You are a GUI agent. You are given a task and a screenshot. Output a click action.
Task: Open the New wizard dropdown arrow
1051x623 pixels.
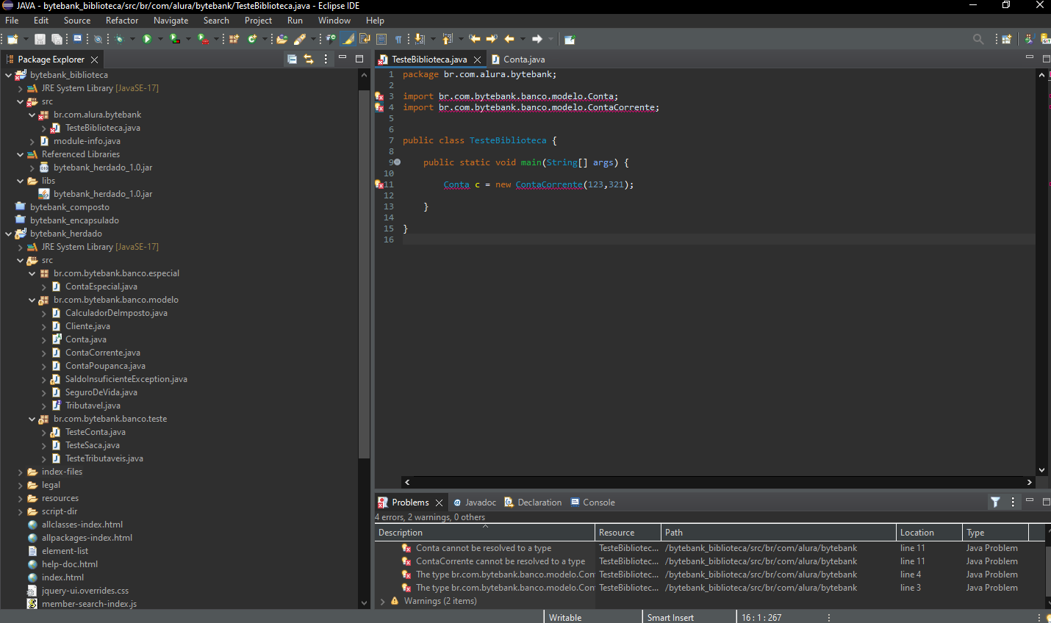(x=26, y=39)
